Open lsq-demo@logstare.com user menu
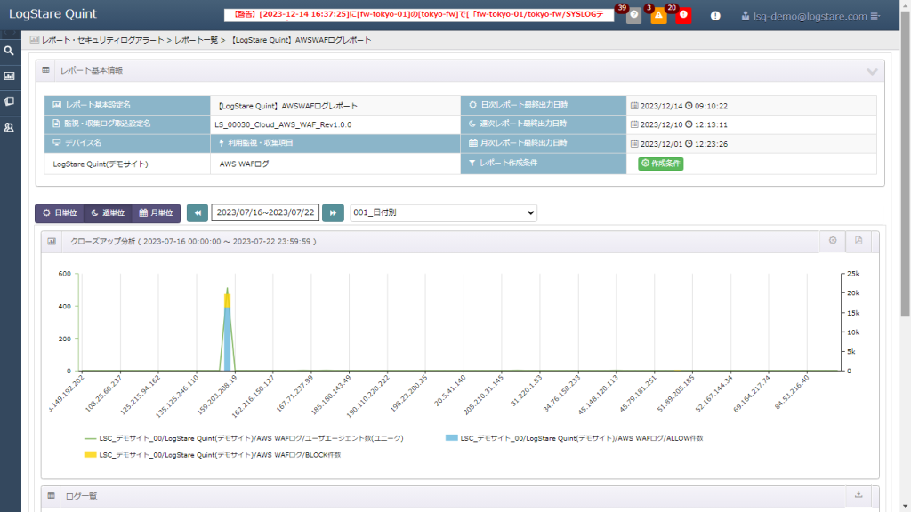911x512 pixels. pyautogui.click(x=810, y=16)
